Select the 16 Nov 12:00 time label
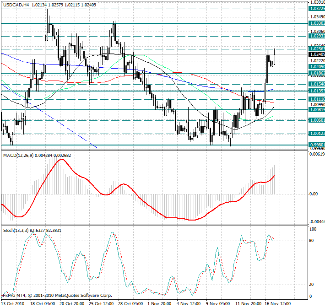Screen dimensions: 325x307 (x=276, y=303)
